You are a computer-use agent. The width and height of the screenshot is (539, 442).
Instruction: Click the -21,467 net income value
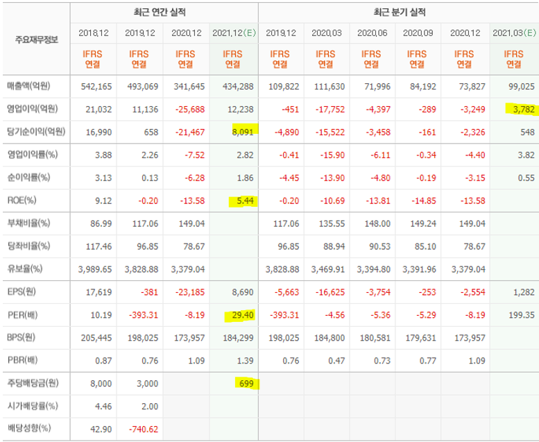(190, 132)
